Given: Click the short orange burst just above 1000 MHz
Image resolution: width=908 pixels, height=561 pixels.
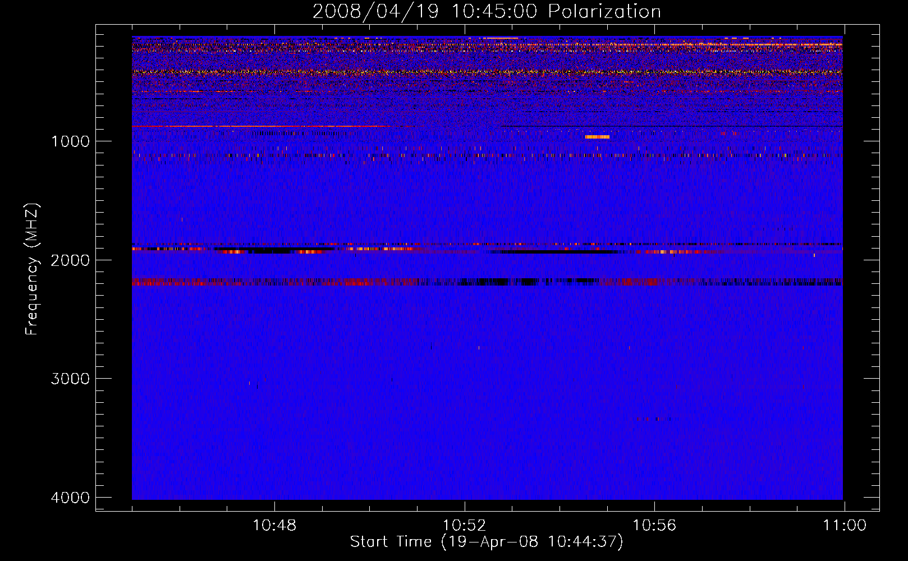Looking at the screenshot, I should (x=597, y=137).
